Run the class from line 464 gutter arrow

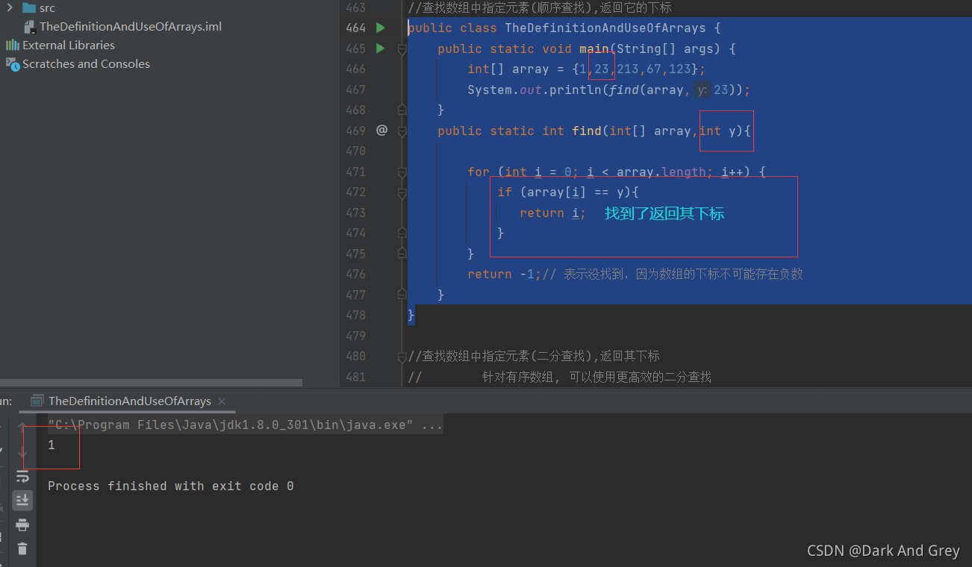381,28
